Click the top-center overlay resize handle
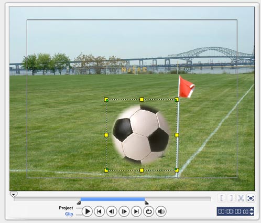The width and height of the screenshot is (261, 223). coord(142,100)
